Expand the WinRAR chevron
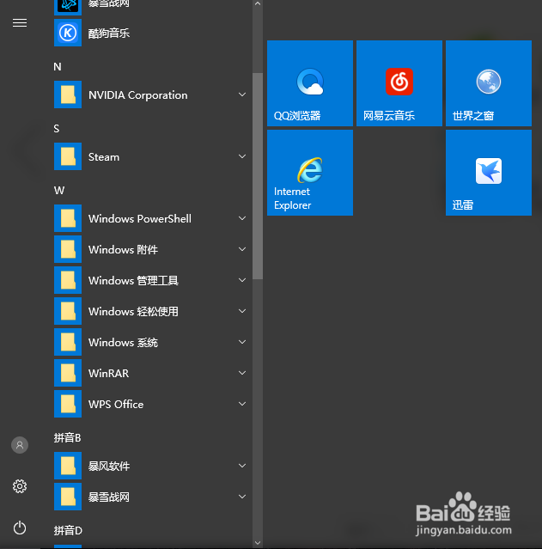The image size is (542, 549). click(242, 373)
